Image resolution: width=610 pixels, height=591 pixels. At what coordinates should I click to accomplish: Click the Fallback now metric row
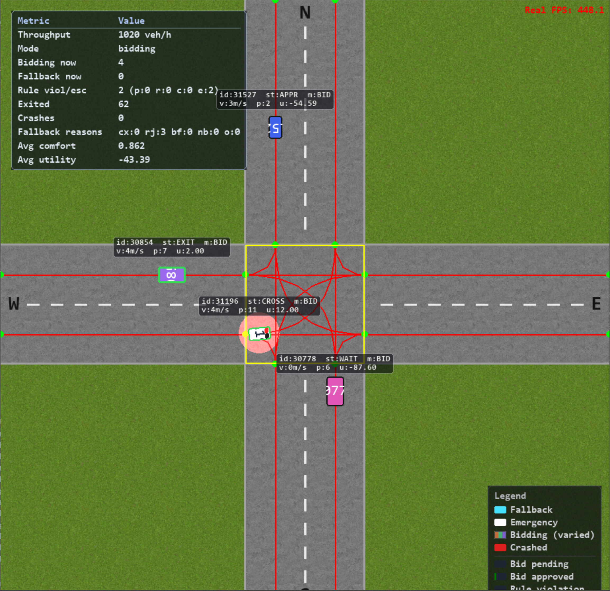(129, 76)
